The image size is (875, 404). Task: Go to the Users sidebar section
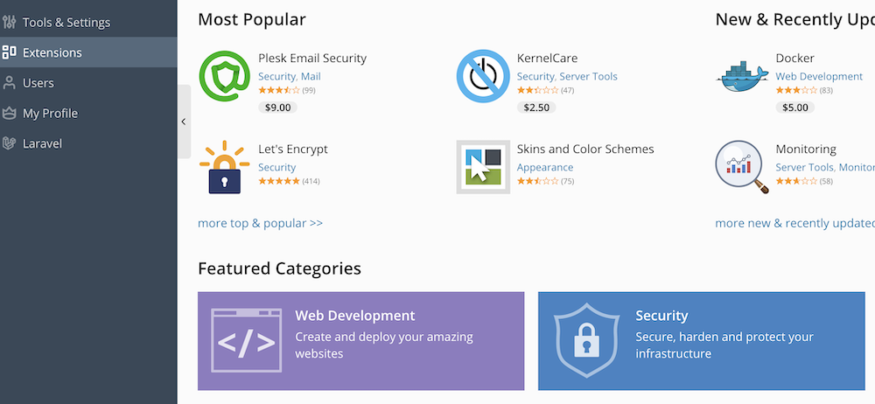tap(38, 83)
